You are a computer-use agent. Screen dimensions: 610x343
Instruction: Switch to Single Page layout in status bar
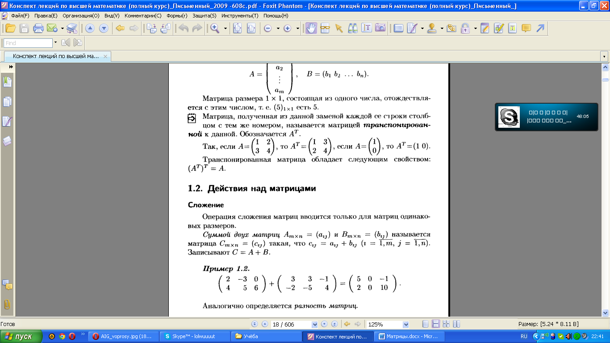pyautogui.click(x=425, y=324)
